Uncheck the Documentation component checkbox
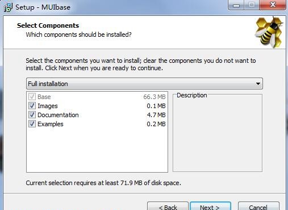Screen dimensions: 288x210 (x=32, y=115)
